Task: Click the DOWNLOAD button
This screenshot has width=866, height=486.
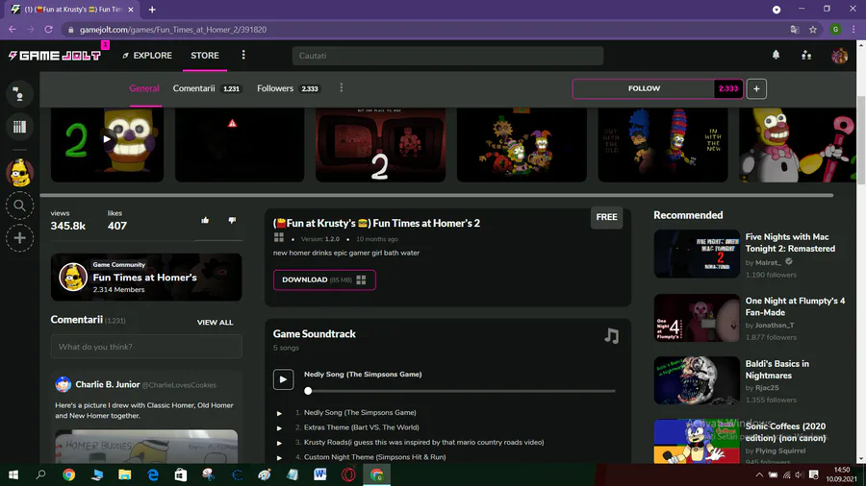Action: [324, 279]
